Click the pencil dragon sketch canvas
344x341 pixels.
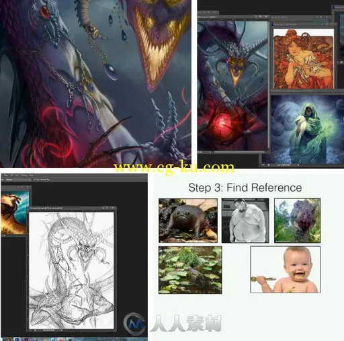coord(71,270)
